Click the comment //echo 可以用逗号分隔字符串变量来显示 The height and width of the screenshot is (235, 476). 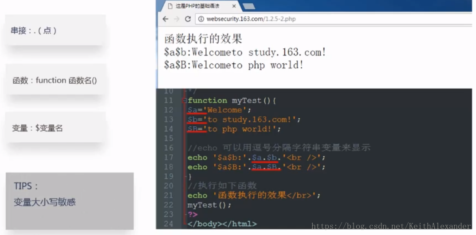[279, 148]
